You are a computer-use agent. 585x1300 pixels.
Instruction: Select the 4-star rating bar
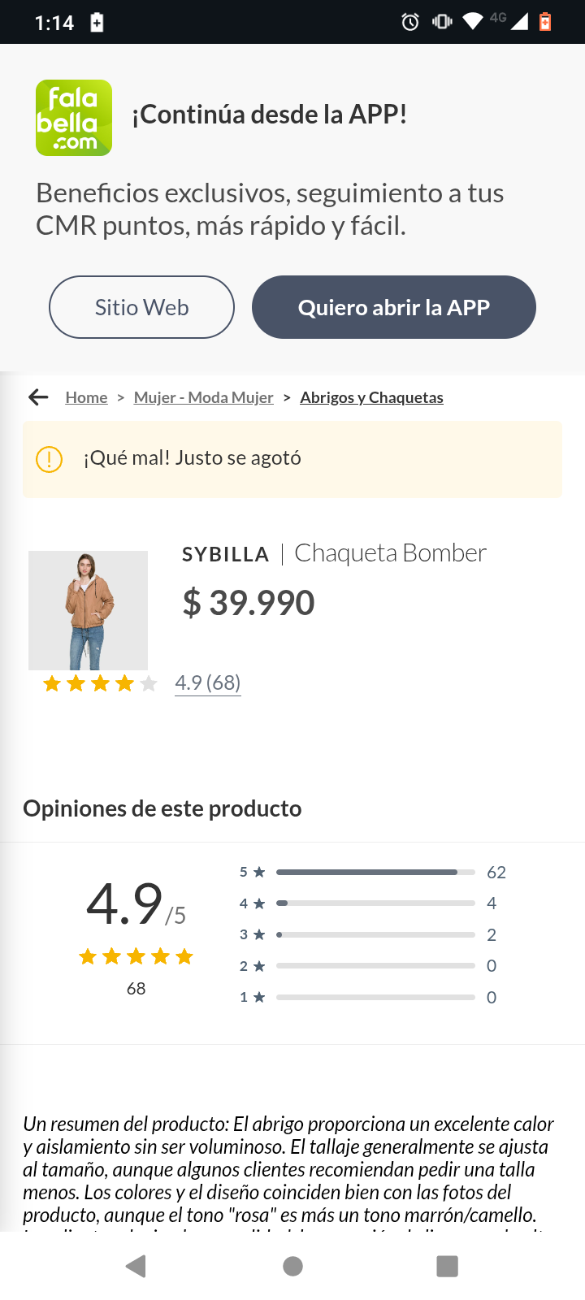(x=375, y=903)
